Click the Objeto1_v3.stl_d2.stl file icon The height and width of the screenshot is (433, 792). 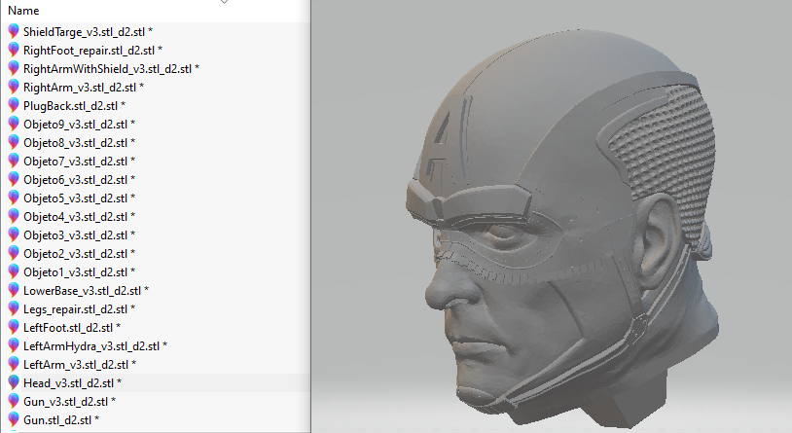14,271
